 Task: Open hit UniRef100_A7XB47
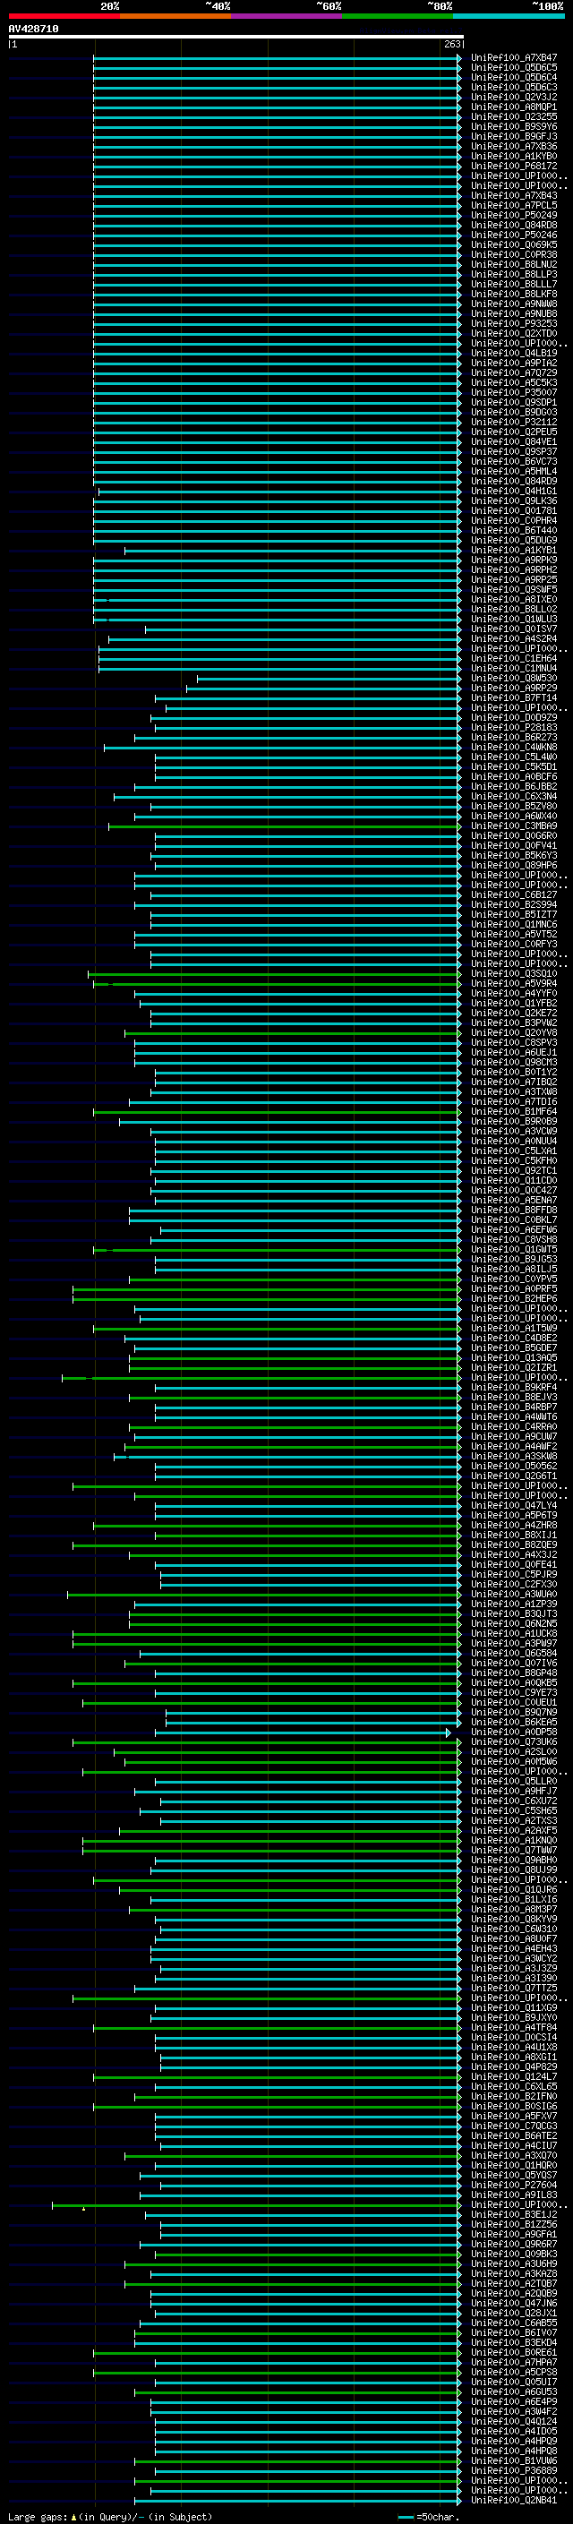point(513,58)
